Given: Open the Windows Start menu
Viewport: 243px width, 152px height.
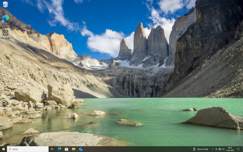Looking at the screenshot, I should (x=3, y=149).
